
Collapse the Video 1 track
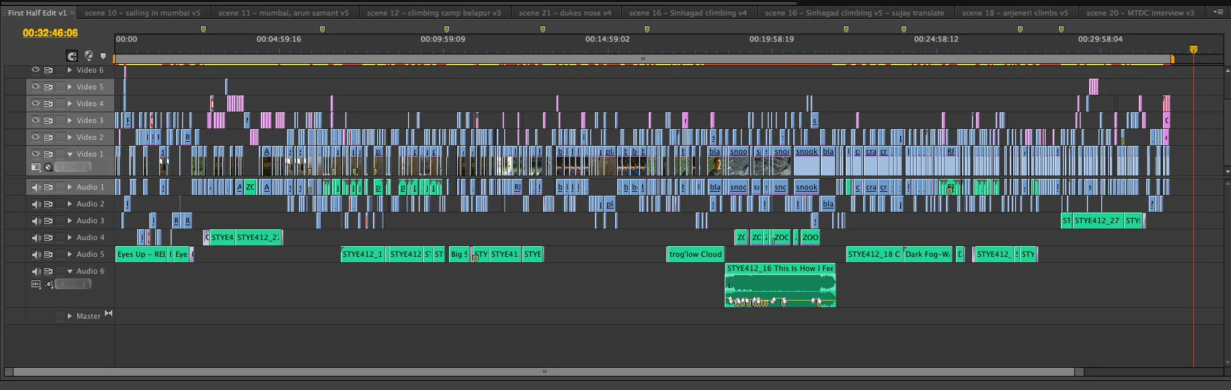[x=69, y=154]
